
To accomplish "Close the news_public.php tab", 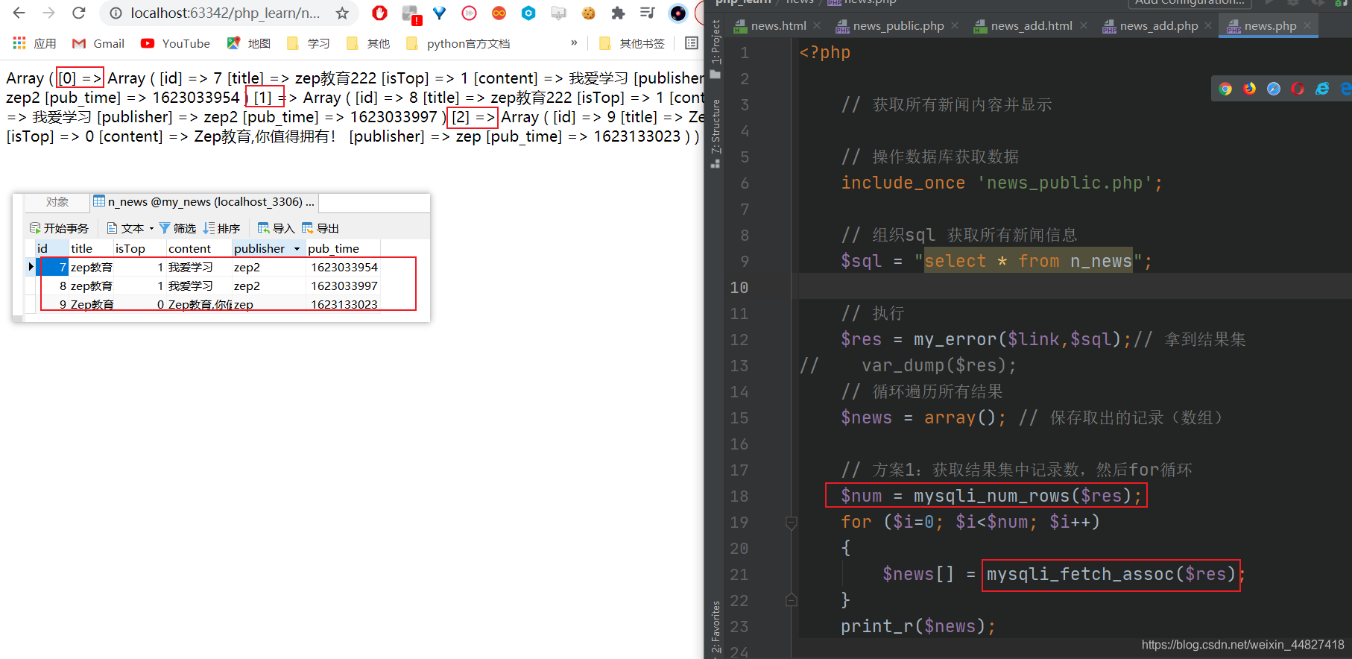I will tap(955, 25).
